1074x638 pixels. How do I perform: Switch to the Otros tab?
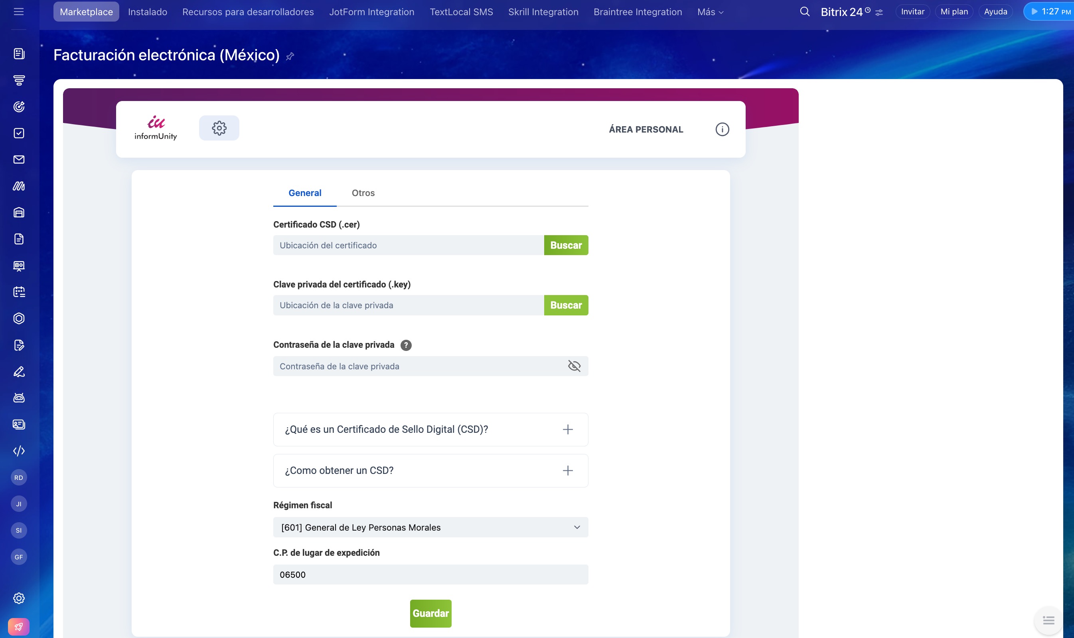(x=363, y=193)
